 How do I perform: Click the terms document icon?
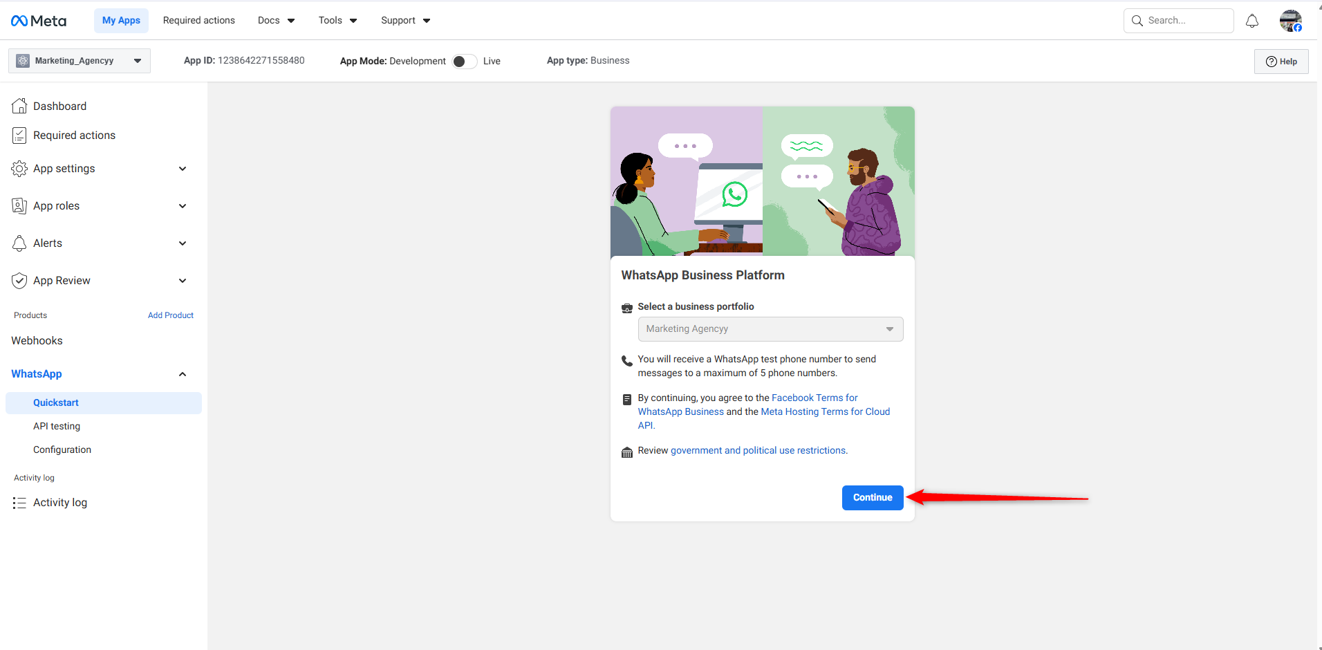627,399
